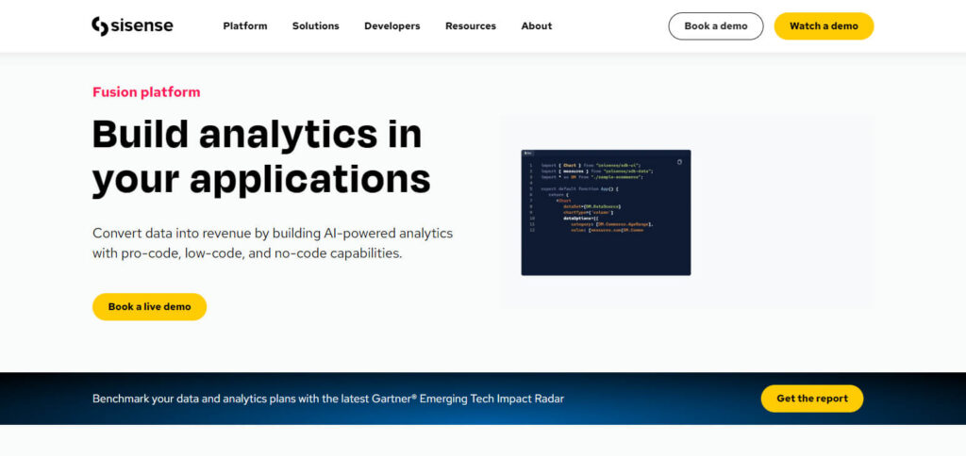Open the Platform menu

(245, 25)
